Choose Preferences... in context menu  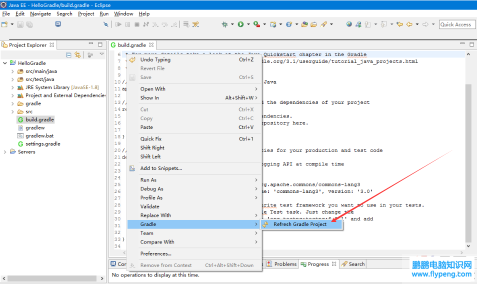coord(194,253)
